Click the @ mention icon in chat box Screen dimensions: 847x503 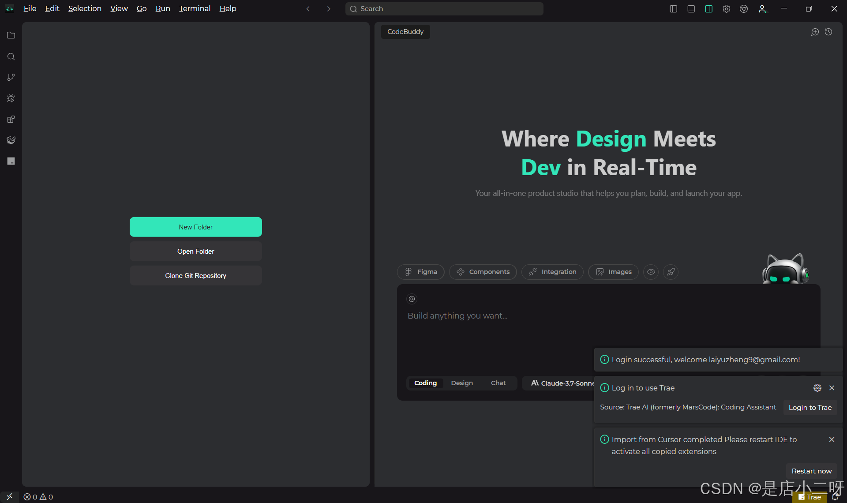click(x=412, y=299)
